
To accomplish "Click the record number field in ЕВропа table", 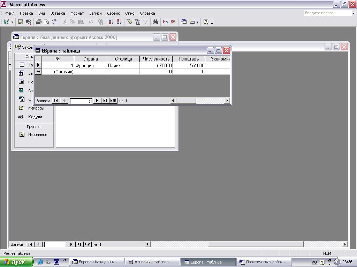I will pos(81,101).
